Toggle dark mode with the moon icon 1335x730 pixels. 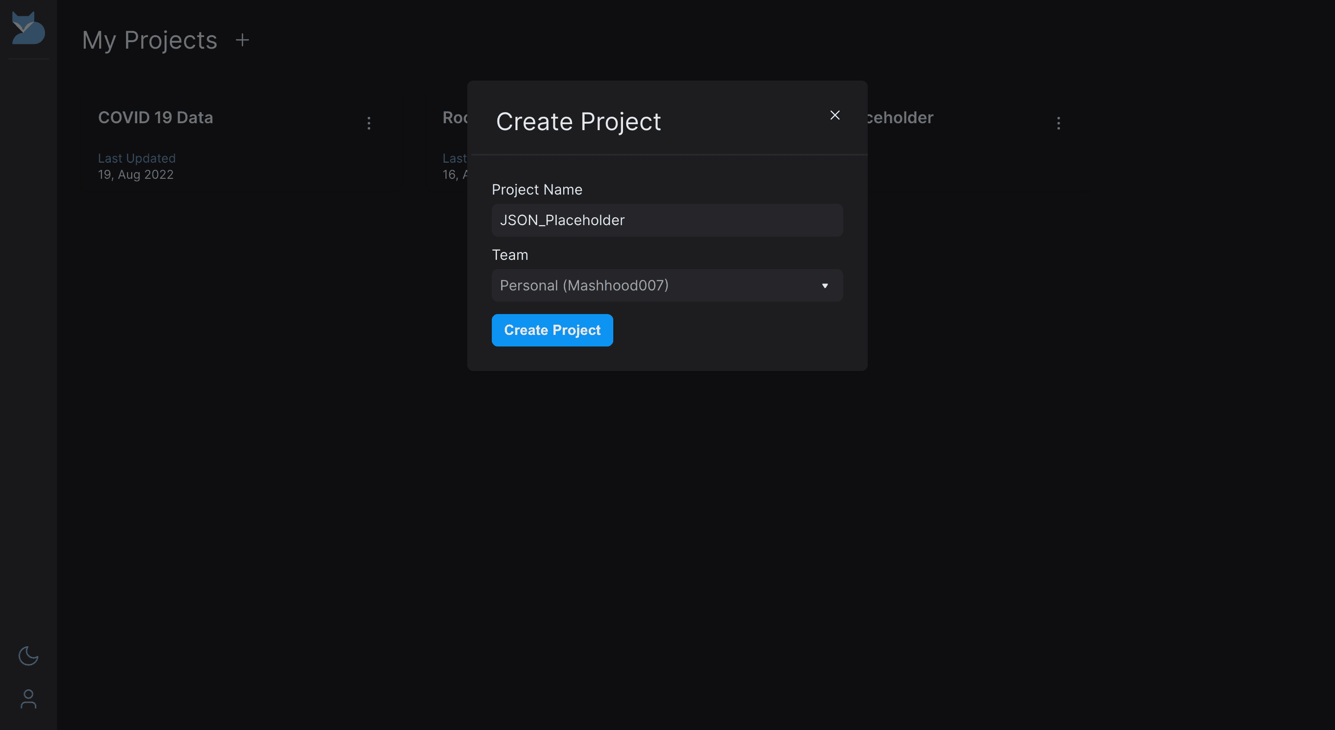28,656
